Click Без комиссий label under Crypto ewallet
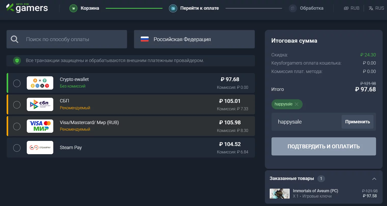387x206 pixels. tap(73, 86)
